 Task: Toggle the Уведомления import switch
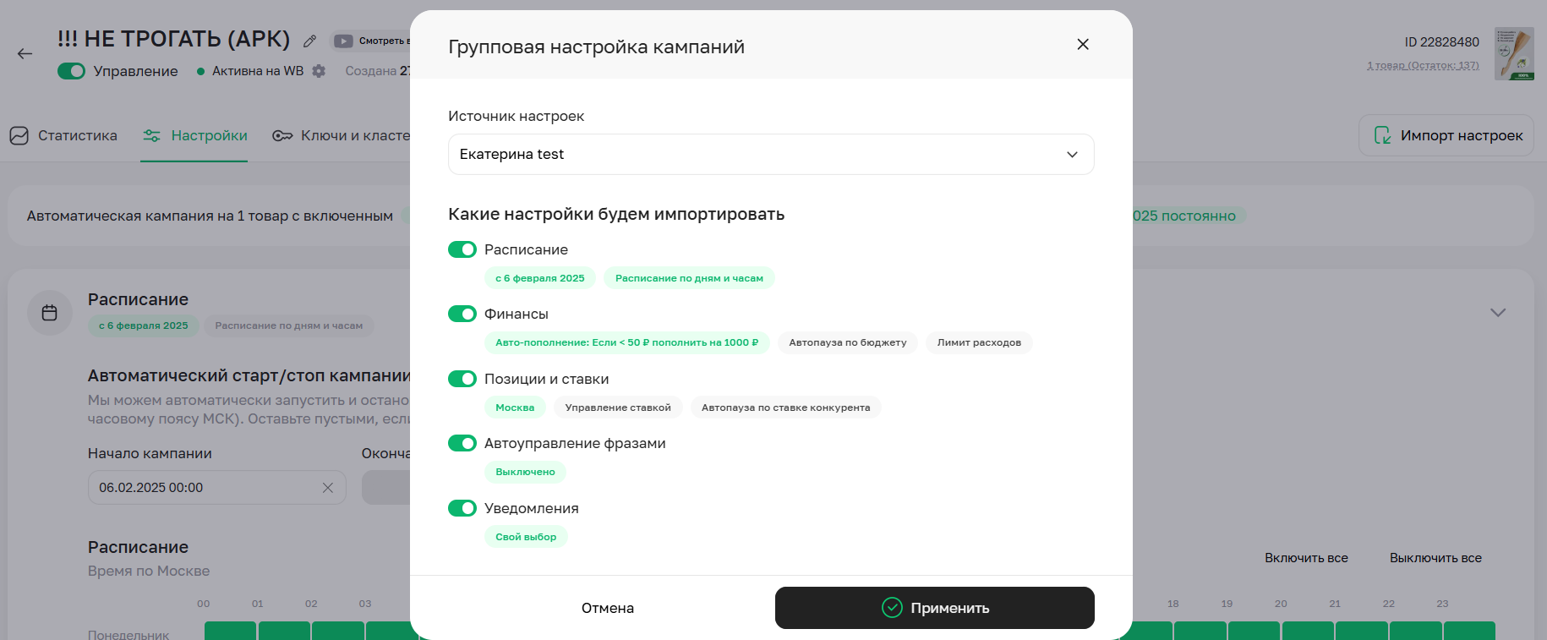click(462, 508)
